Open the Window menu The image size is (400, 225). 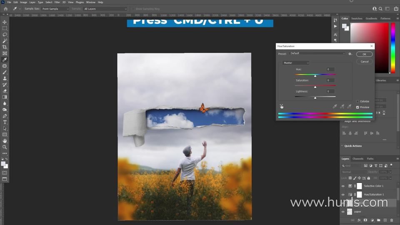pos(90,2)
